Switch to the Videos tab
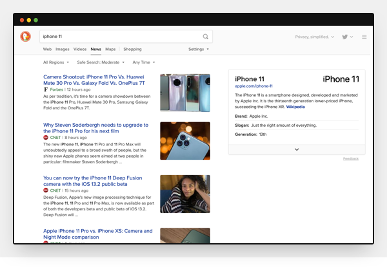387x267 pixels. point(80,49)
